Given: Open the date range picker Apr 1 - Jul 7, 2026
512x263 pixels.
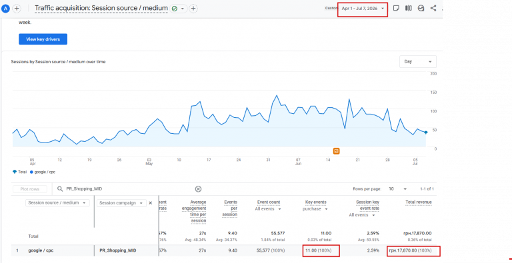Looking at the screenshot, I should [363, 9].
